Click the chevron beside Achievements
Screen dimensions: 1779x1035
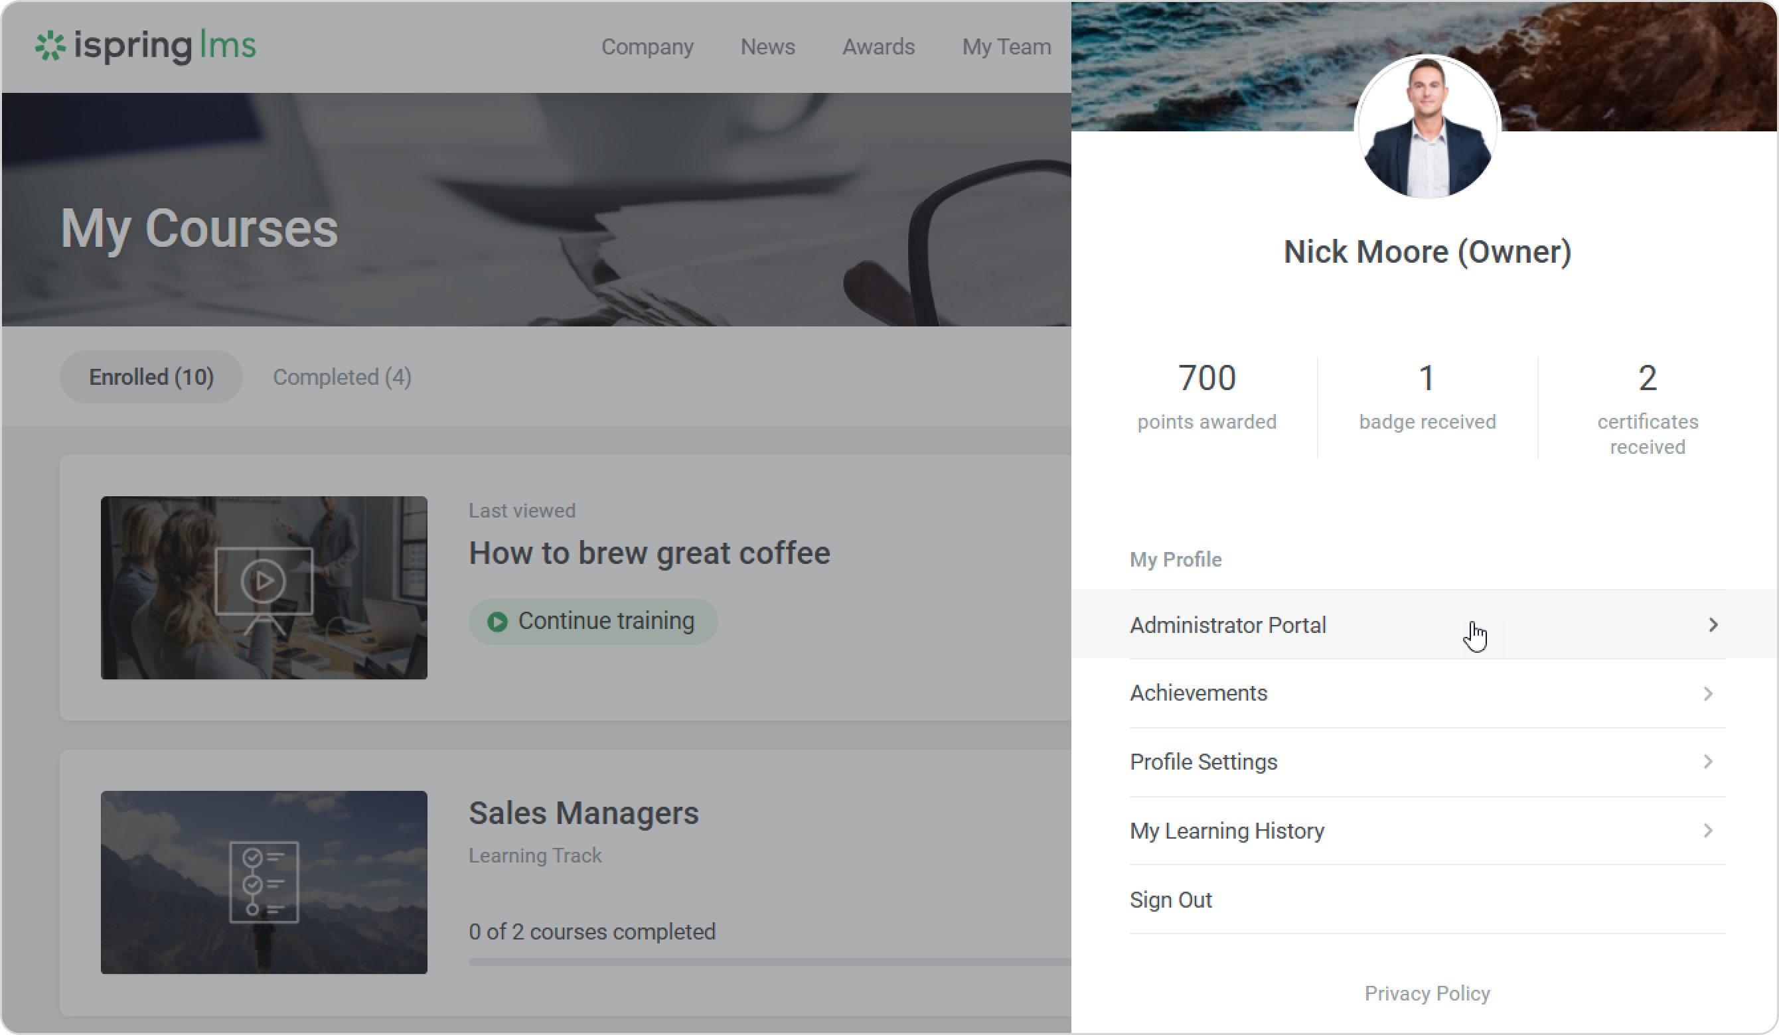tap(1708, 693)
